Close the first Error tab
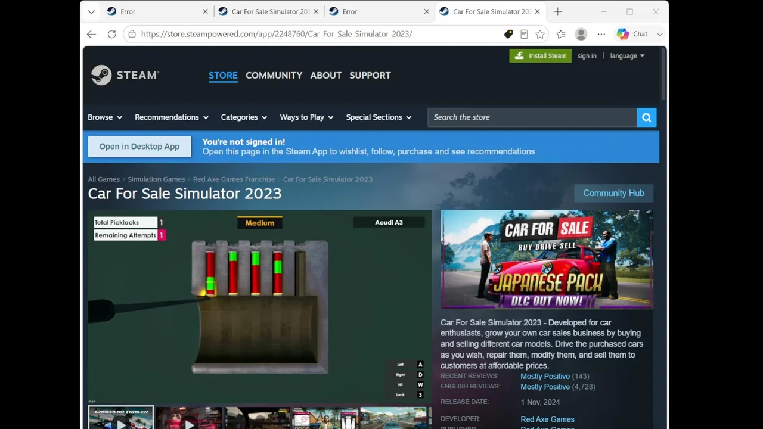This screenshot has width=763, height=429. tap(206, 11)
